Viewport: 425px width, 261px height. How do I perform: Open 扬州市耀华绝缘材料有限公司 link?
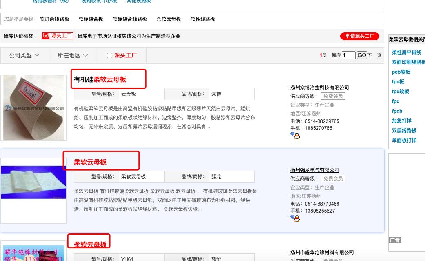(321, 253)
